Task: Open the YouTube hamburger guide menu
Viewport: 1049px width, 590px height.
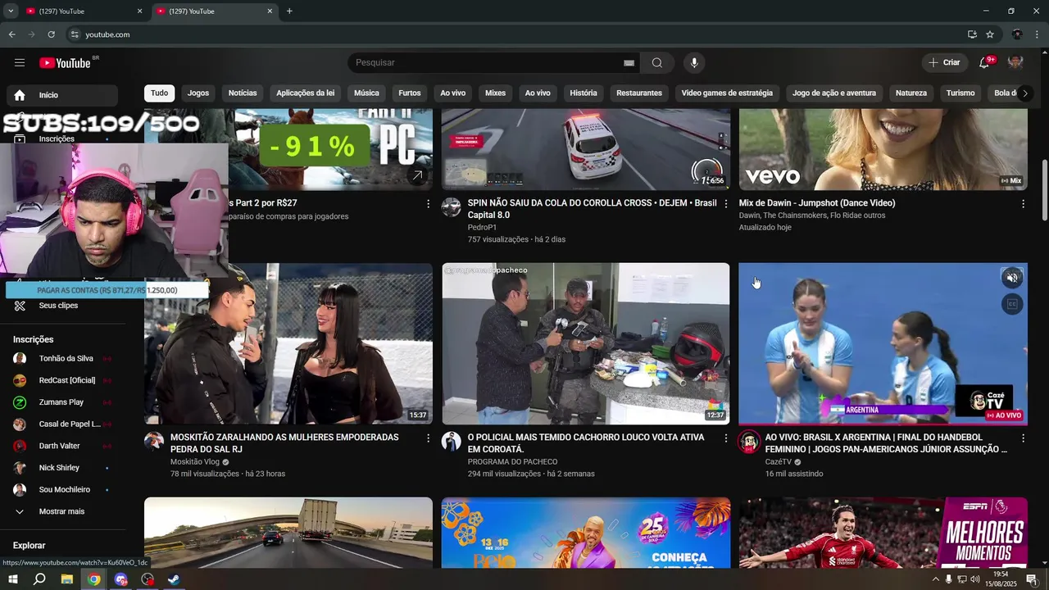Action: click(20, 63)
